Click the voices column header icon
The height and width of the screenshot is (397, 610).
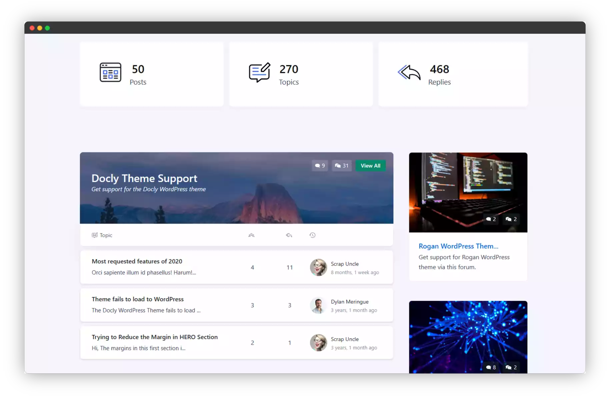(x=251, y=235)
